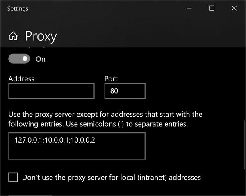Click the Port field label
Image resolution: width=246 pixels, height=196 pixels.
click(111, 78)
